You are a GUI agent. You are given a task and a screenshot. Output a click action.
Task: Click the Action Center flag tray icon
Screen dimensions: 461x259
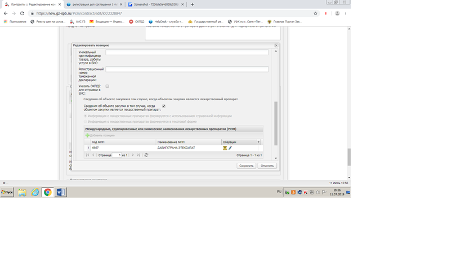324,192
